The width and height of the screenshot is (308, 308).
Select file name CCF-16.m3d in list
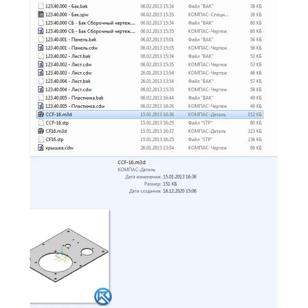pos(59,115)
